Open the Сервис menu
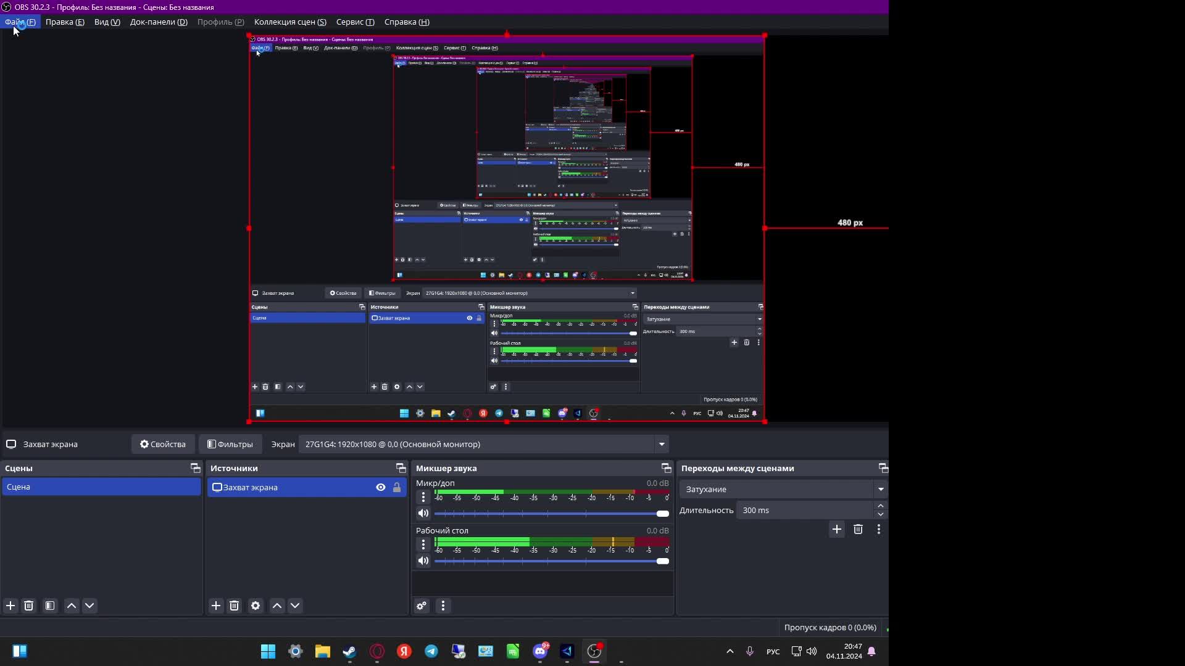 point(355,22)
